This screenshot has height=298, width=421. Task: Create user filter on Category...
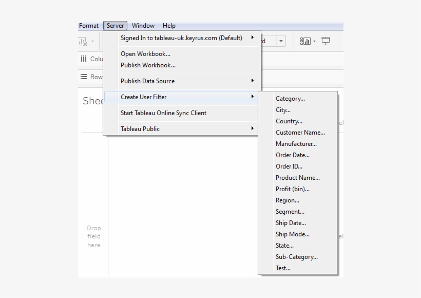point(298,99)
